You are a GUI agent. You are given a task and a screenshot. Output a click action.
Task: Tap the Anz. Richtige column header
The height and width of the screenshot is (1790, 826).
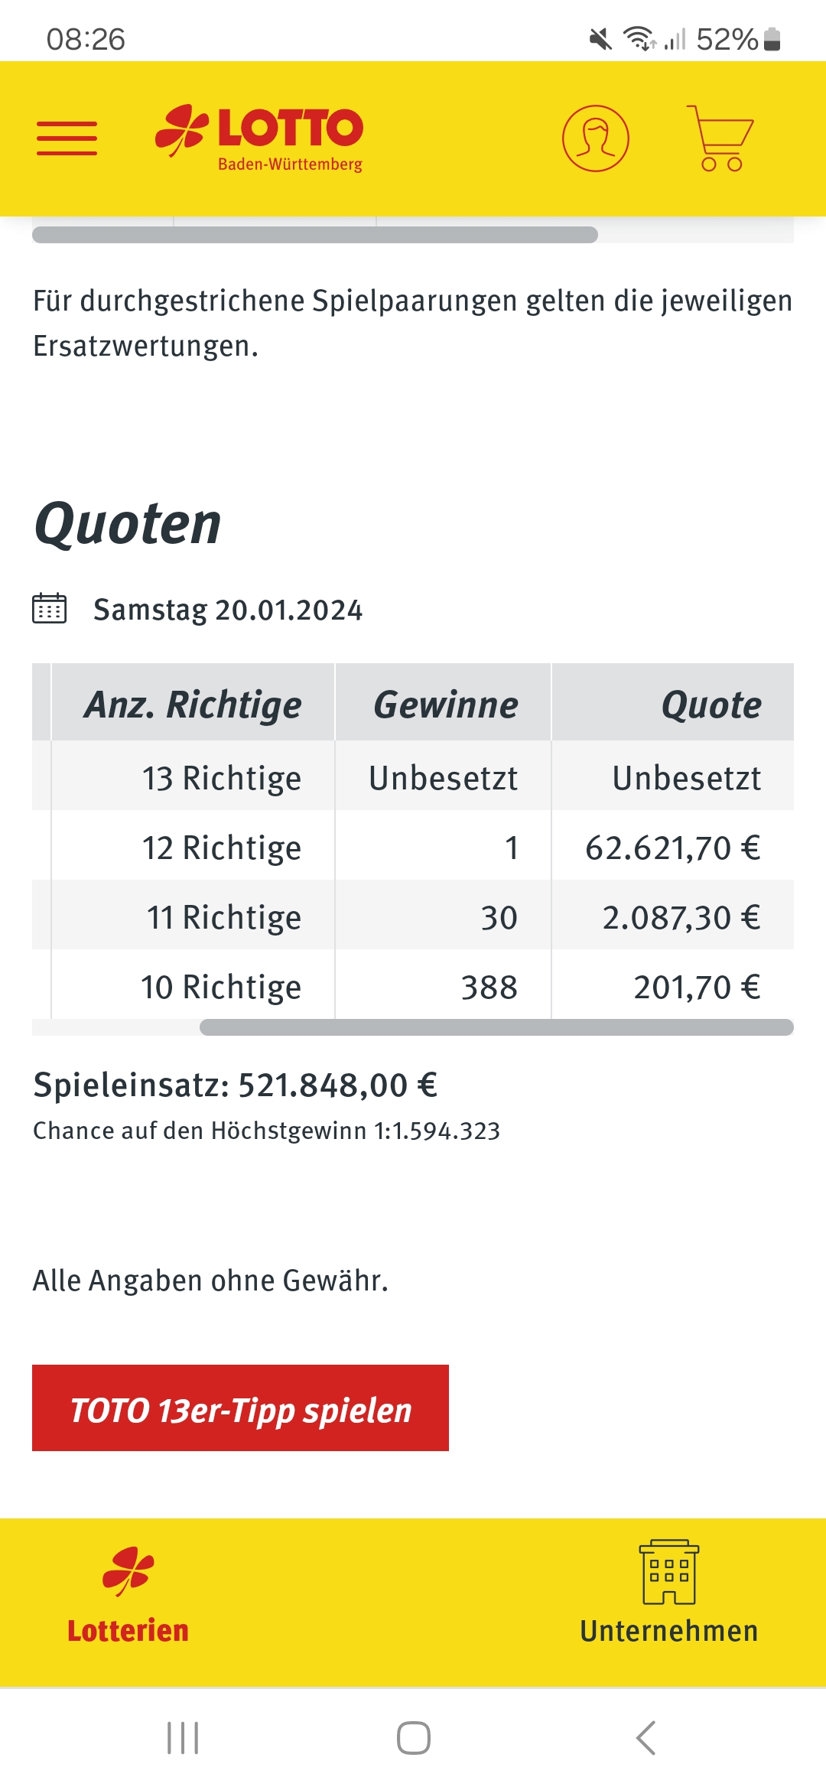(x=193, y=702)
